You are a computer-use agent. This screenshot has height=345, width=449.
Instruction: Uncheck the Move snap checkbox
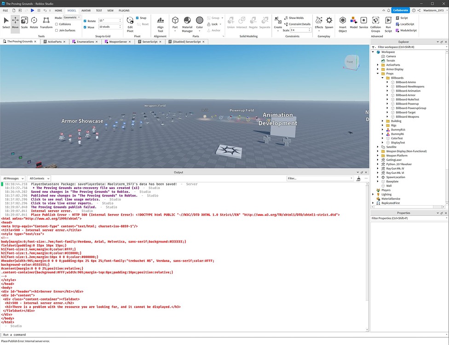[x=85, y=27]
